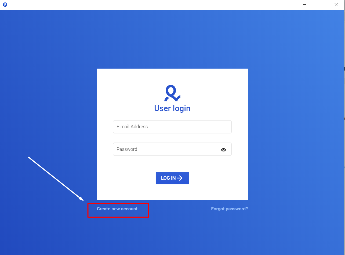Close the login window
This screenshot has width=345, height=255.
[x=336, y=5]
